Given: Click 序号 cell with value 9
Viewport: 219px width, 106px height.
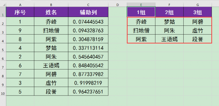Looking at the screenshot, I should coord(20,30).
